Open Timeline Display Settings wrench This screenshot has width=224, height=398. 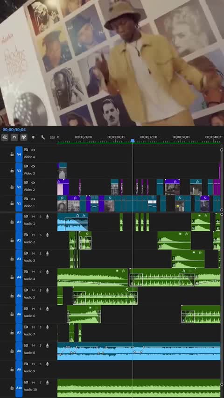click(x=42, y=137)
